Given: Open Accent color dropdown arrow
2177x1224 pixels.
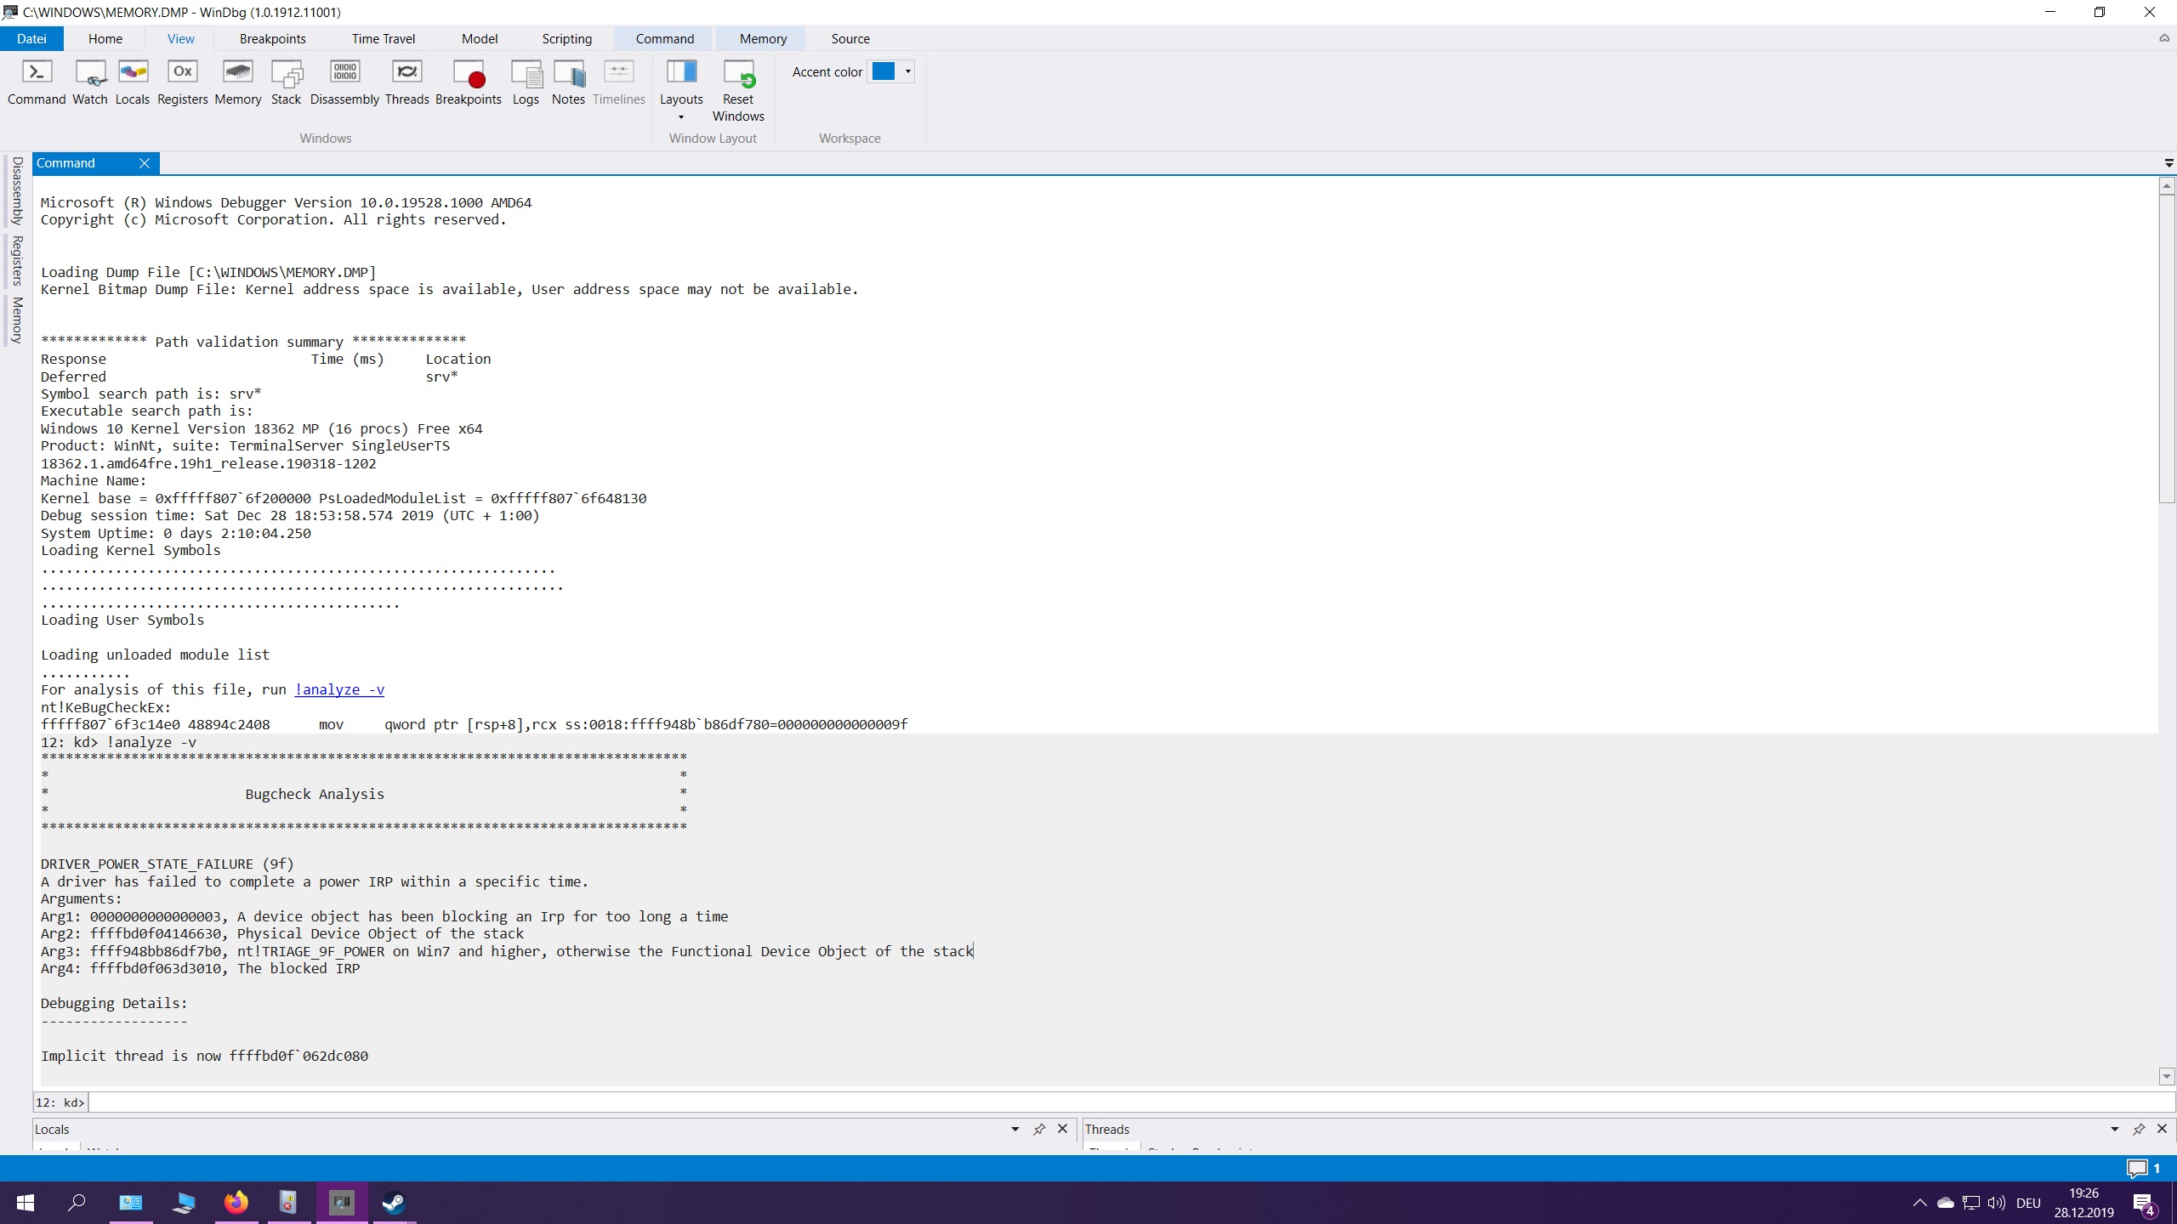Looking at the screenshot, I should pos(908,71).
